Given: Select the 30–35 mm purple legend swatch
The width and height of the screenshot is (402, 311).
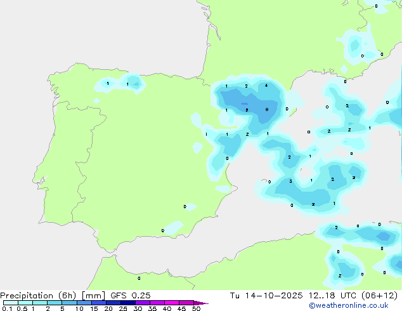Looking at the screenshot, I should tap(143, 303).
